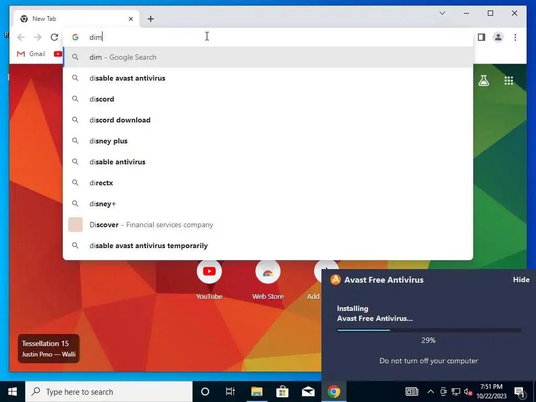Screen dimensions: 536x402
Task: Open a new tab with plus button
Action: 151,19
